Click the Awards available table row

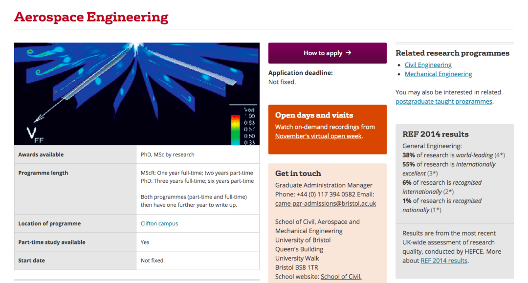coord(137,155)
